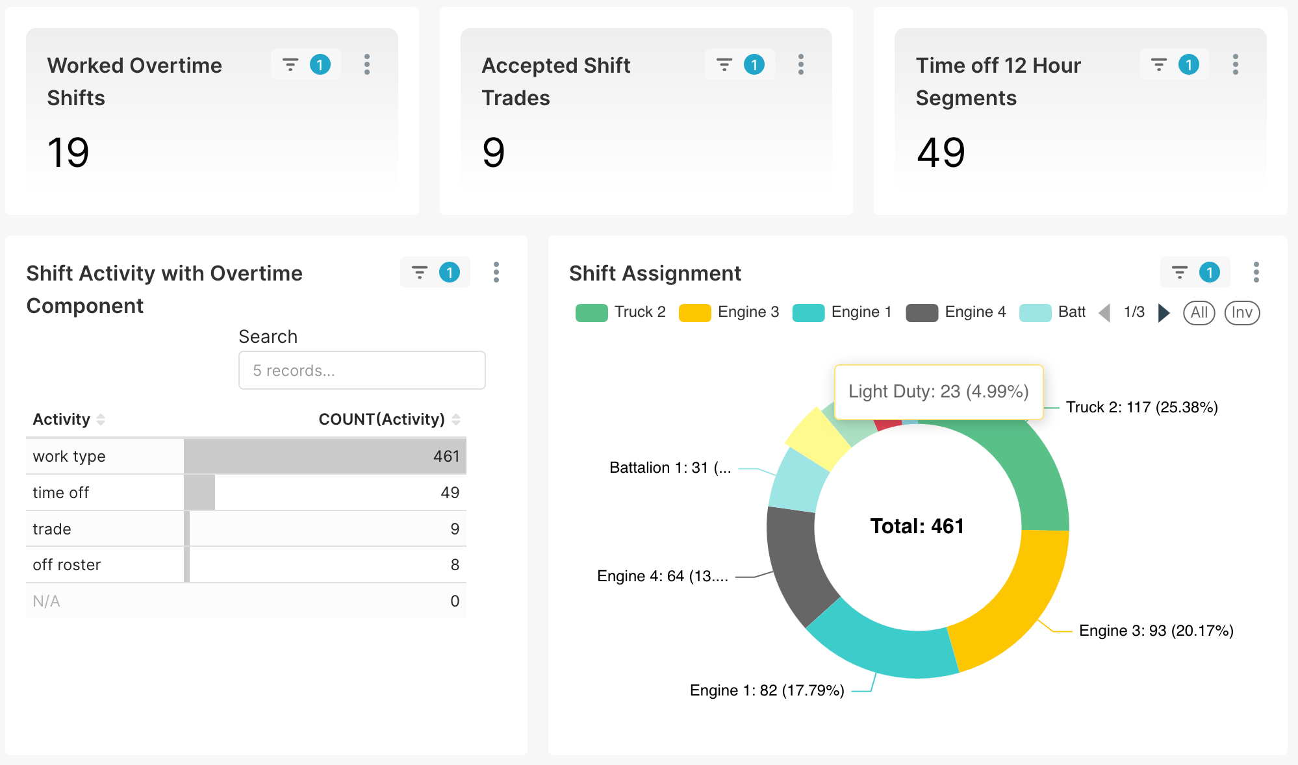Click filter icon on Time off 12 Hour Segments
This screenshot has height=765, width=1298.
[x=1158, y=64]
